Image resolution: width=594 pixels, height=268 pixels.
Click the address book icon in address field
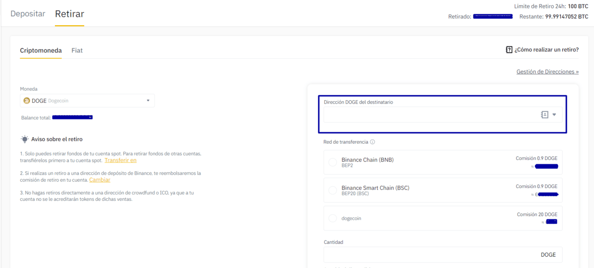(544, 115)
